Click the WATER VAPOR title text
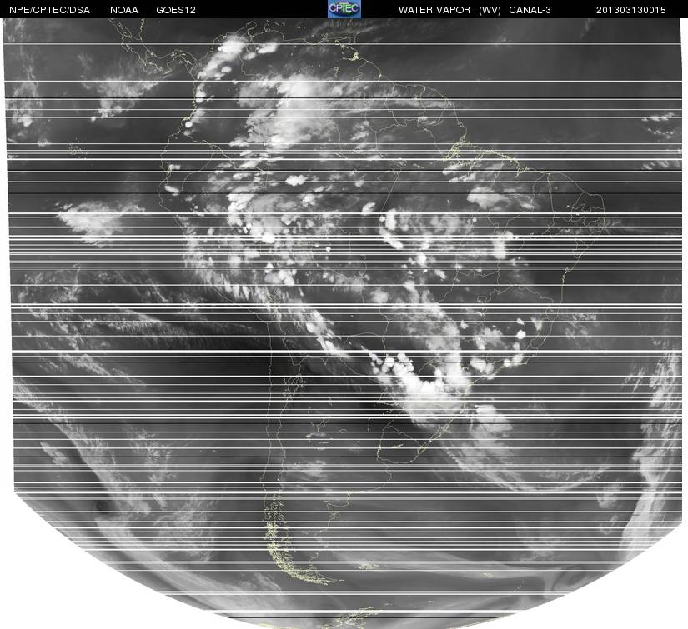 click(434, 10)
